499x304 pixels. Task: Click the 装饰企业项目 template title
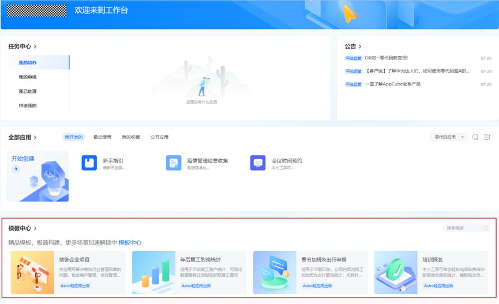pos(74,260)
